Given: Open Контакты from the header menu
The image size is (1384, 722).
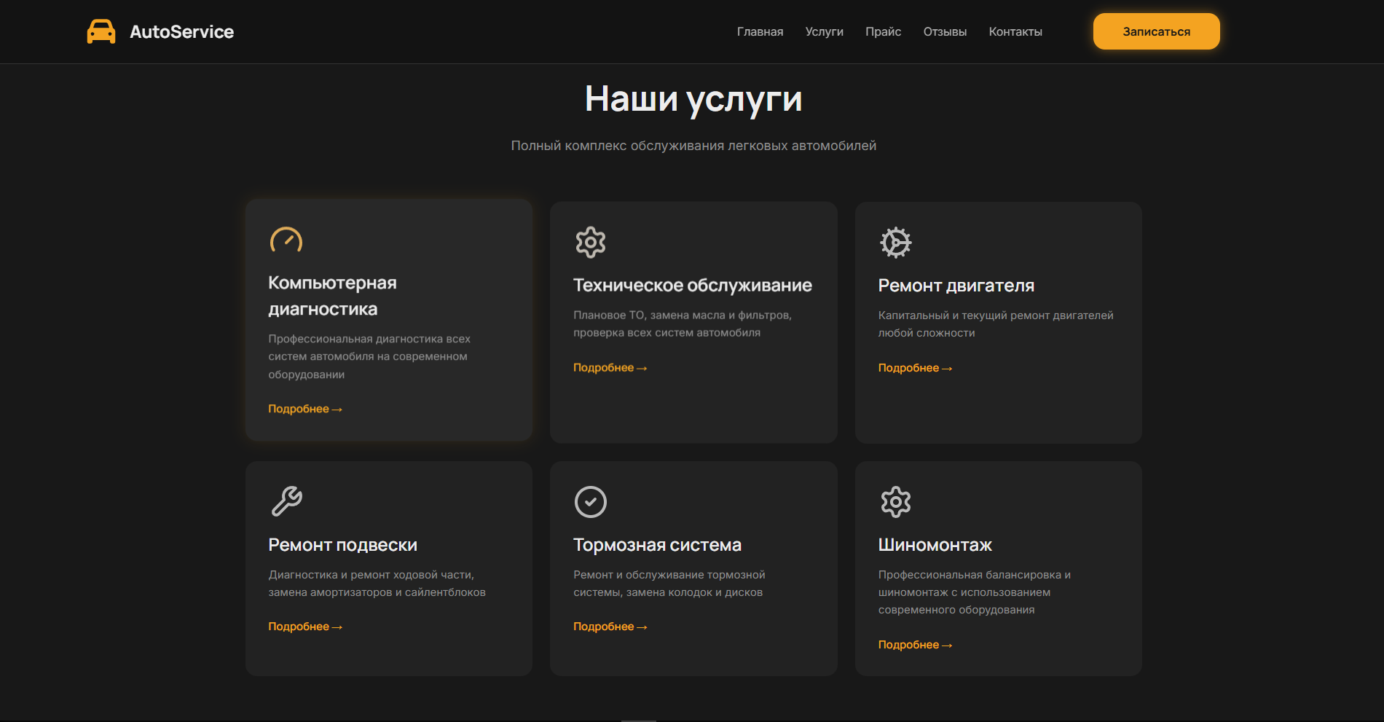Looking at the screenshot, I should coord(1015,31).
